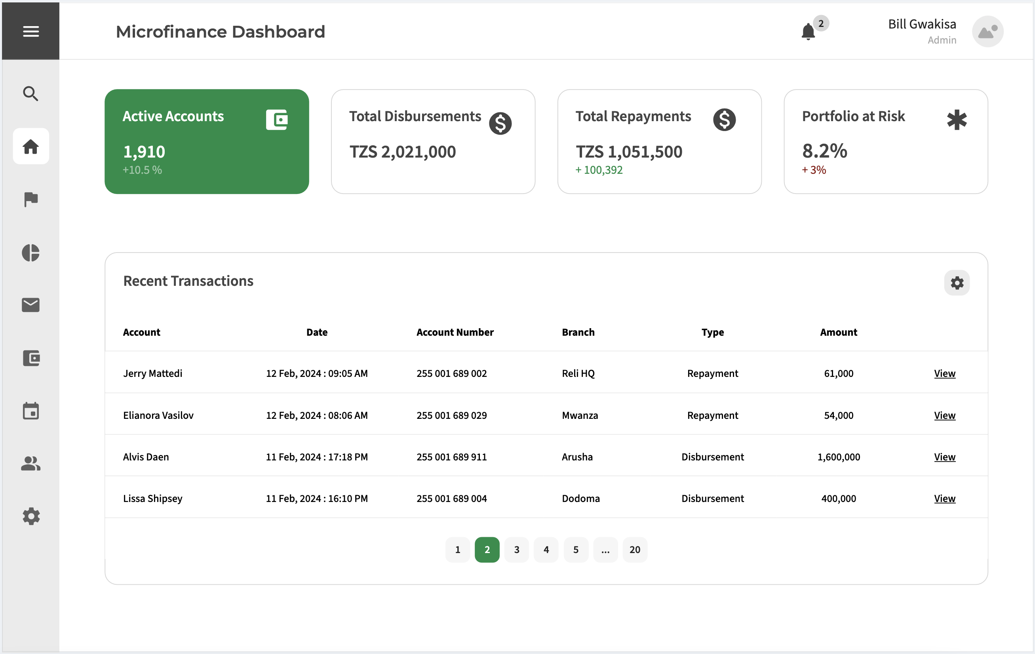View Jerry Mattedi transaction
The height and width of the screenshot is (654, 1035).
944,373
